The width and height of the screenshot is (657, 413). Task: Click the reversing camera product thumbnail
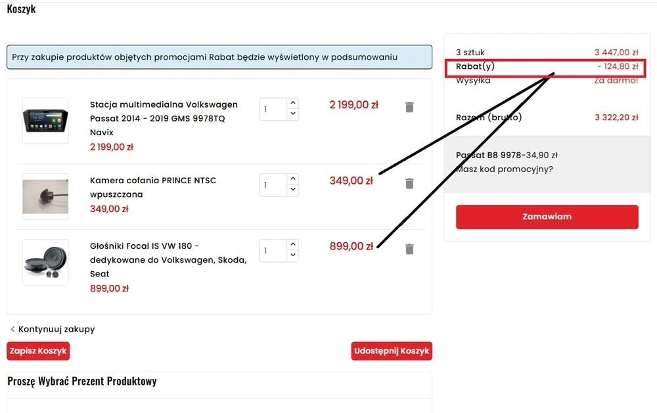click(x=45, y=196)
